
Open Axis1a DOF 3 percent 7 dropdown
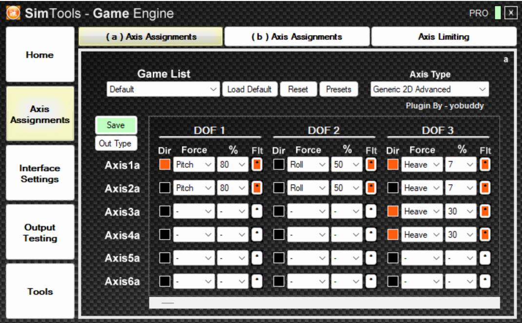461,164
